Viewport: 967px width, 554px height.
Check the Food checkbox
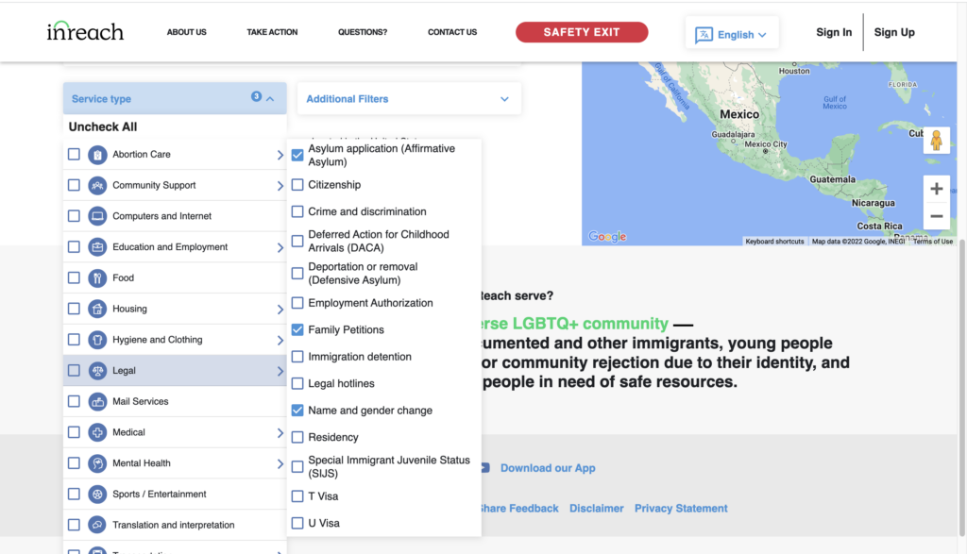point(74,277)
